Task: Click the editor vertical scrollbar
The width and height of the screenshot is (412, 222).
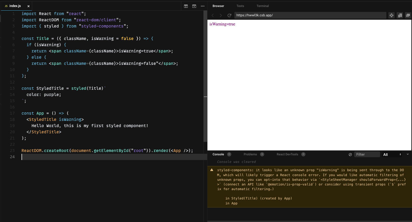Action: 205,78
